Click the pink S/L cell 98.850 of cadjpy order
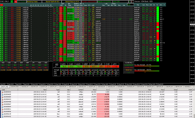195x118 pixels. coord(103,94)
